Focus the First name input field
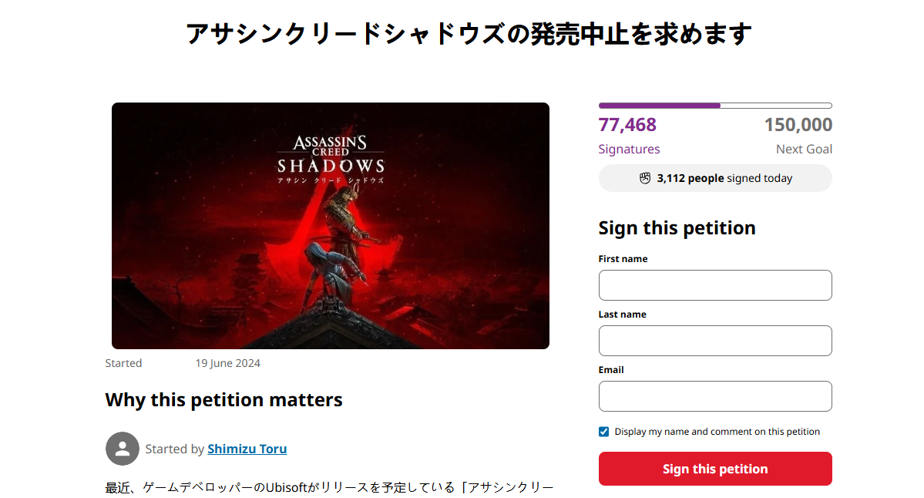Screen dimensions: 924x498 [715, 285]
